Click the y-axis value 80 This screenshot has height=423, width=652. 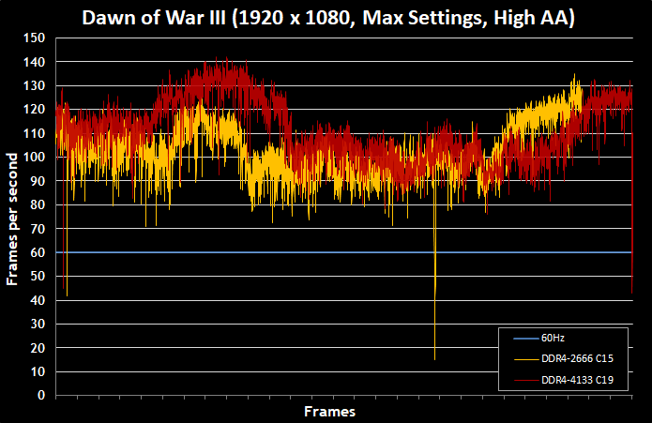38,204
